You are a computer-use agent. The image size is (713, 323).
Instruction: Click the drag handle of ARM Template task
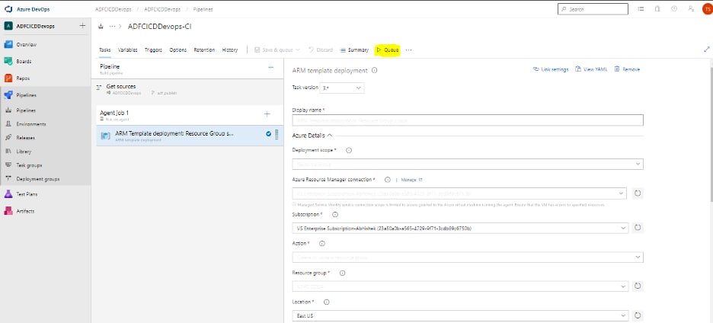(x=277, y=134)
